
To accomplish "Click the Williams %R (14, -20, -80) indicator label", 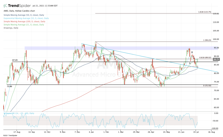I will point(19,113).
